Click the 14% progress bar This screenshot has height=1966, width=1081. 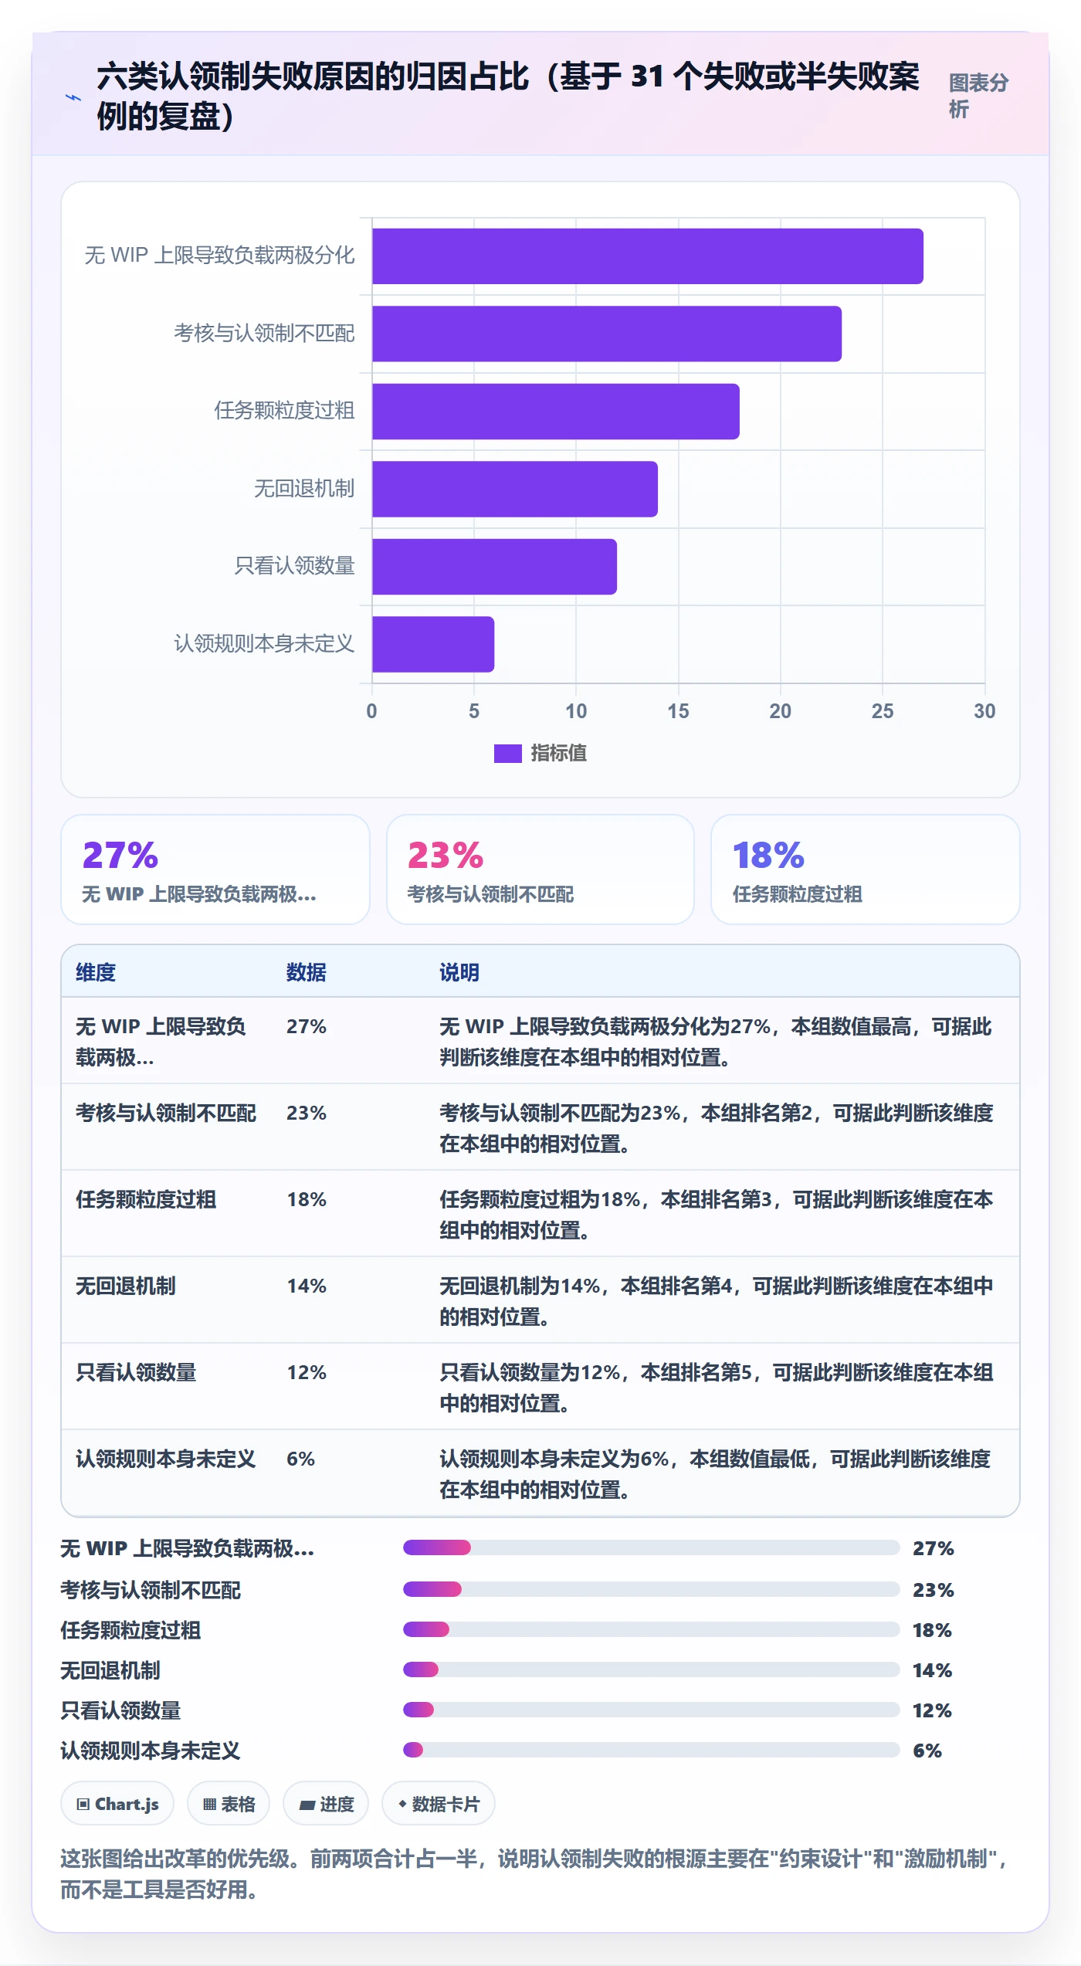point(651,1669)
